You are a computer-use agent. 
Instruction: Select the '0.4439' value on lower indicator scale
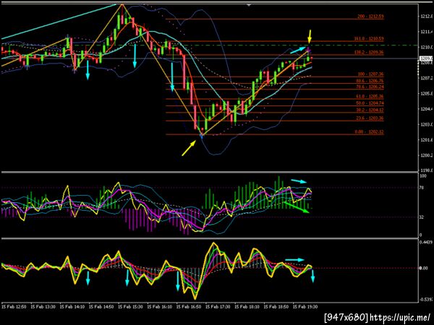coord(426,243)
